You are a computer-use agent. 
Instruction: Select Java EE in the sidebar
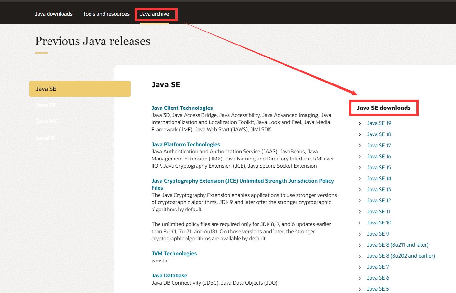[x=46, y=105]
